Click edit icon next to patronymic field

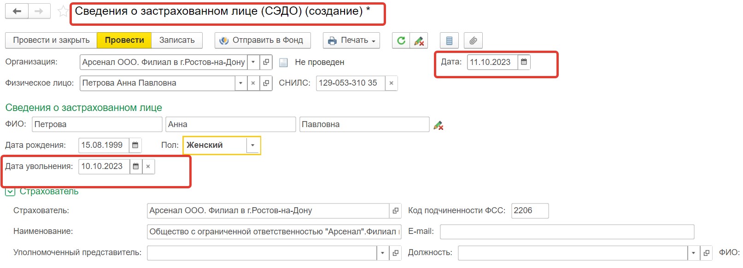(438, 125)
